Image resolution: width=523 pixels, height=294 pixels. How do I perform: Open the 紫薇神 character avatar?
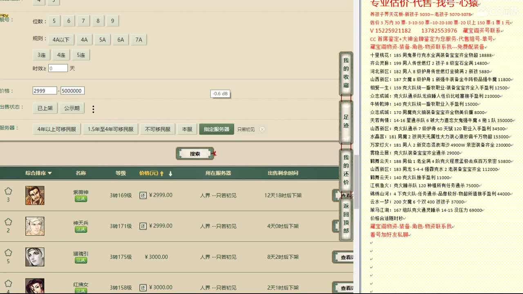click(35, 195)
